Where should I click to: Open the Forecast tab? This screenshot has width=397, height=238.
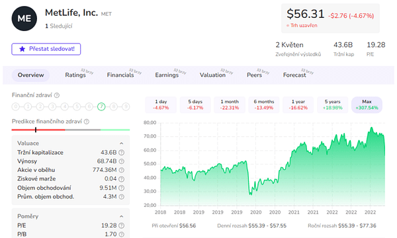point(294,75)
